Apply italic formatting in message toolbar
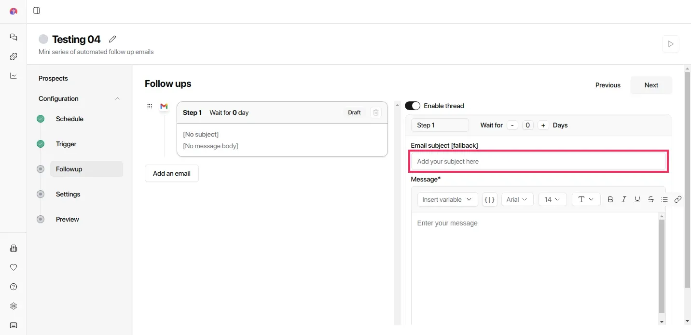 (624, 199)
